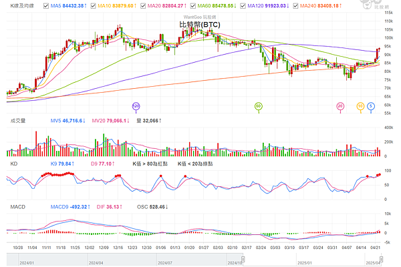The image size is (401, 267).
Task: Click the K值 < 20為綠點 legend text
Action: [x=195, y=164]
